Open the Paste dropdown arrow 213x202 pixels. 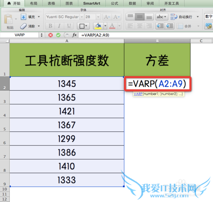(x=16, y=19)
